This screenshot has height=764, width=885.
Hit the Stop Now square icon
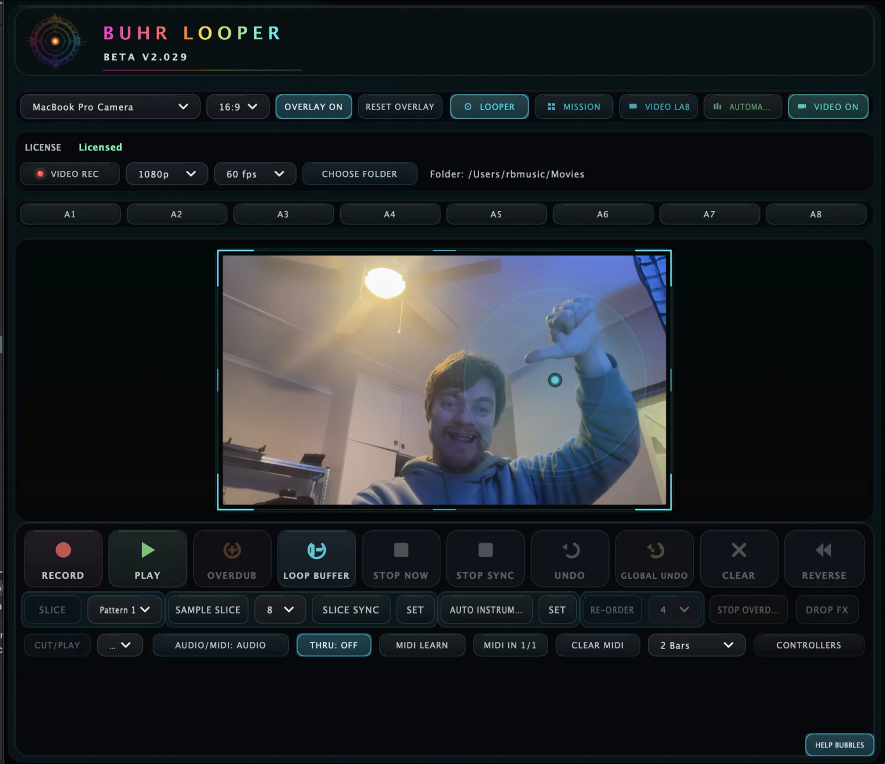tap(401, 550)
